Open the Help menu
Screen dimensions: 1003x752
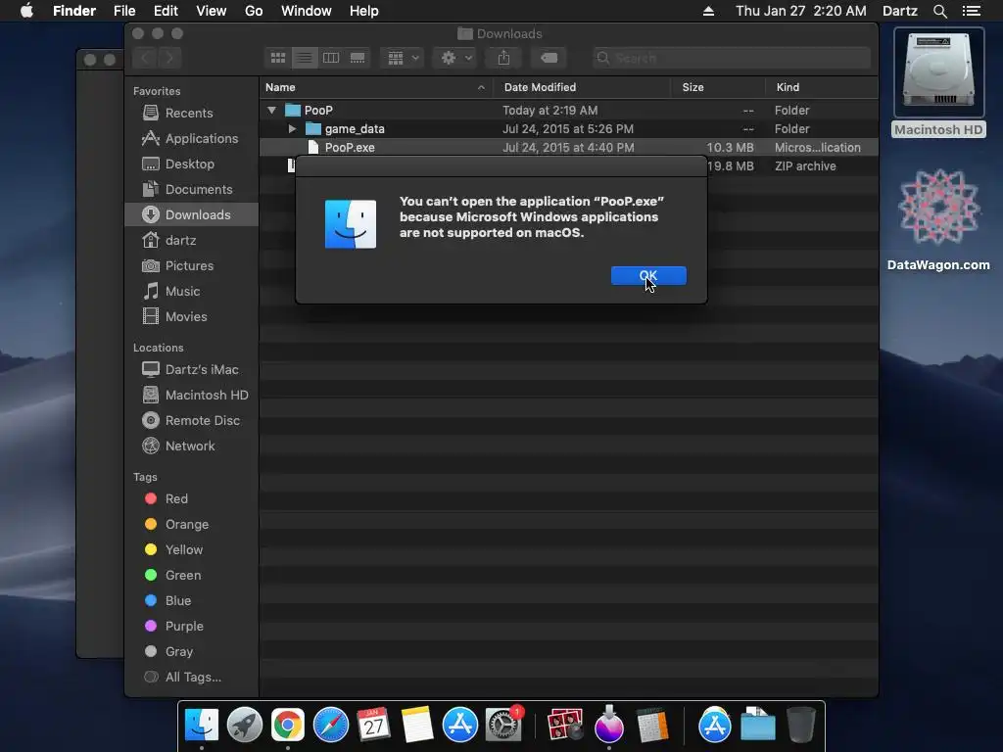point(364,11)
